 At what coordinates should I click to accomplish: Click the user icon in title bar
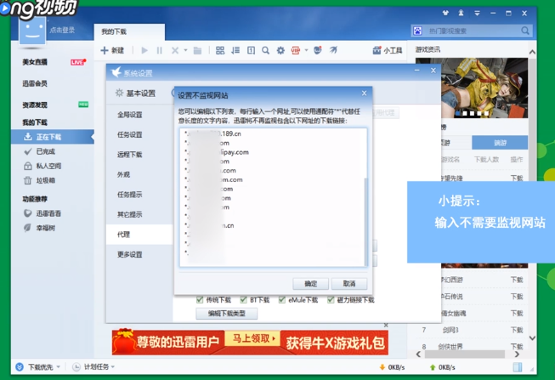click(461, 13)
